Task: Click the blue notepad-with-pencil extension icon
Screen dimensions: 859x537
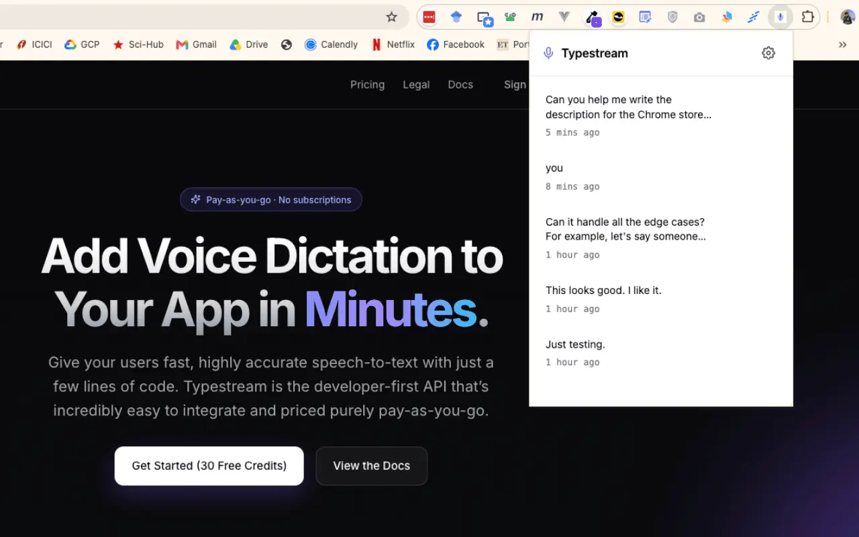Action: tap(645, 17)
